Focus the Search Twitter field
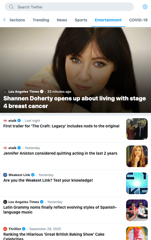 click(69, 7)
